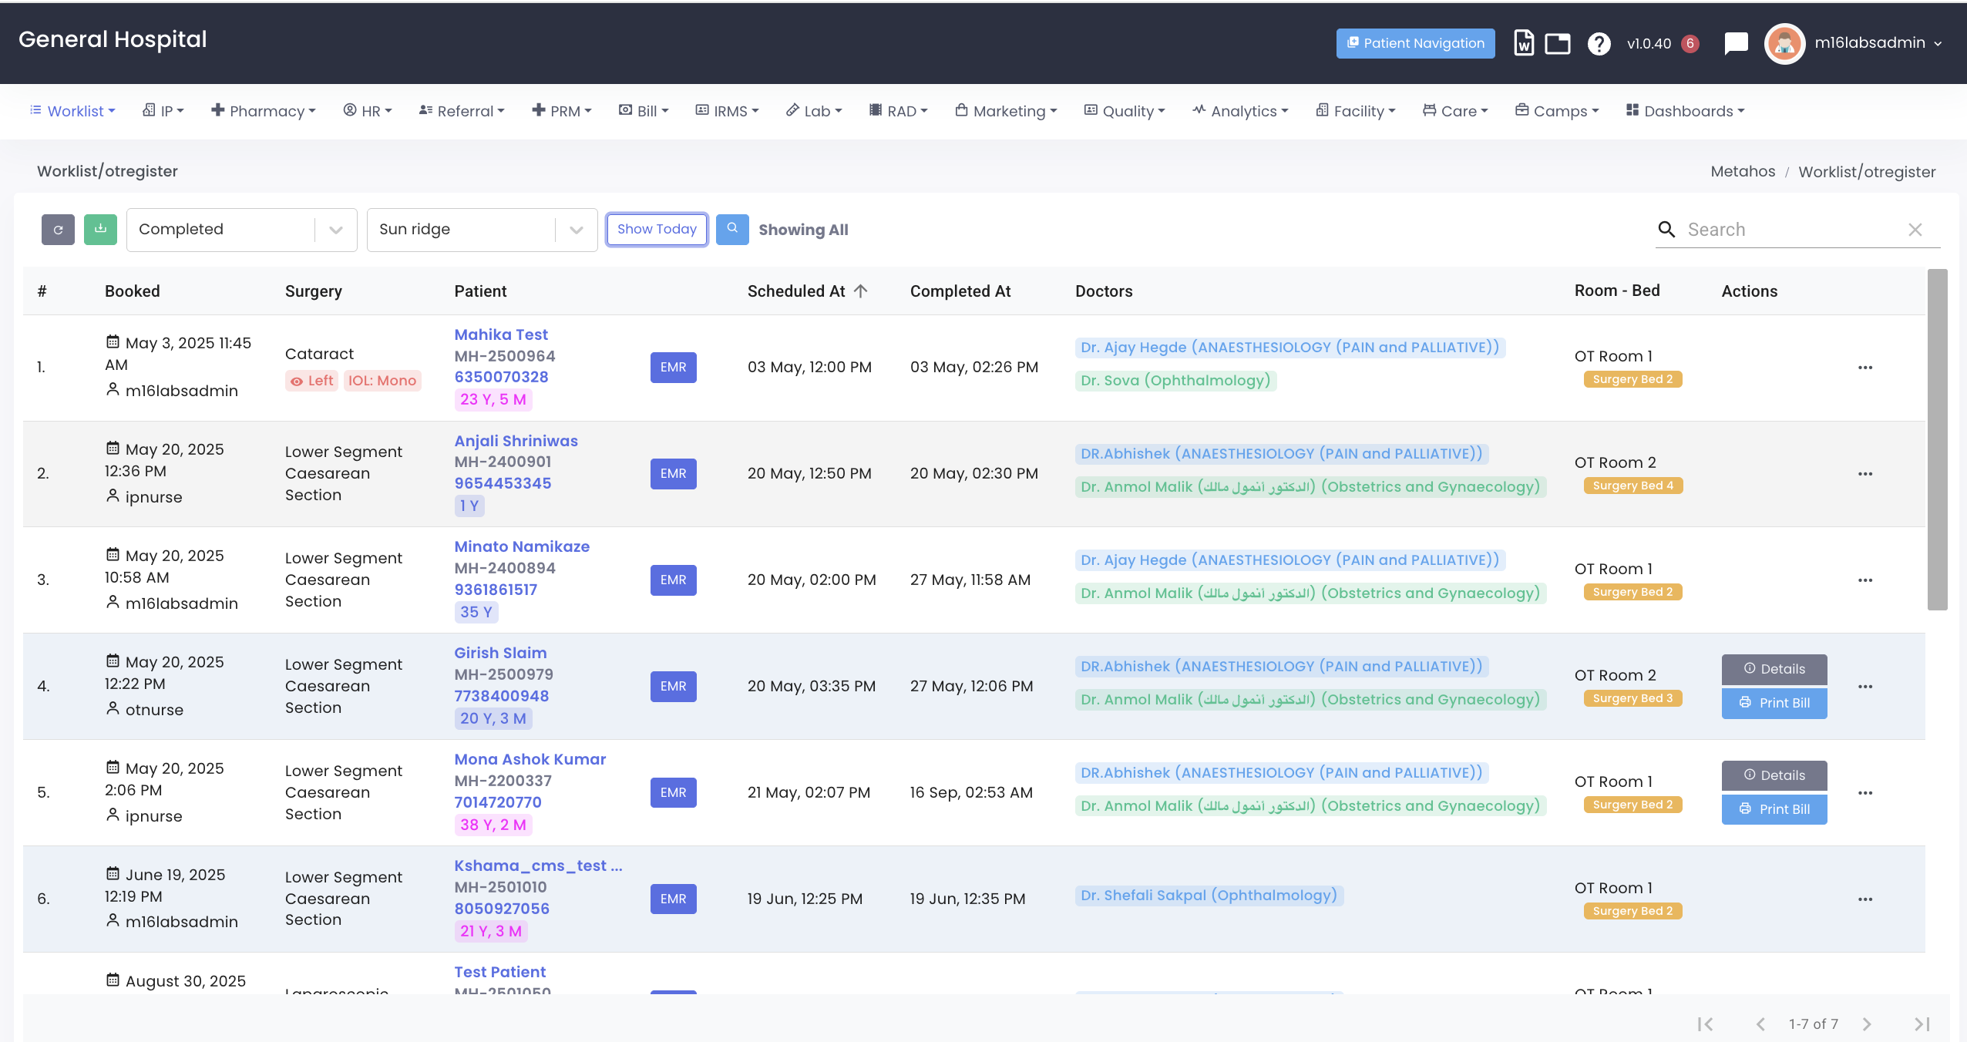
Task: Open three-dots menu for Mahika Test row
Action: click(1865, 368)
